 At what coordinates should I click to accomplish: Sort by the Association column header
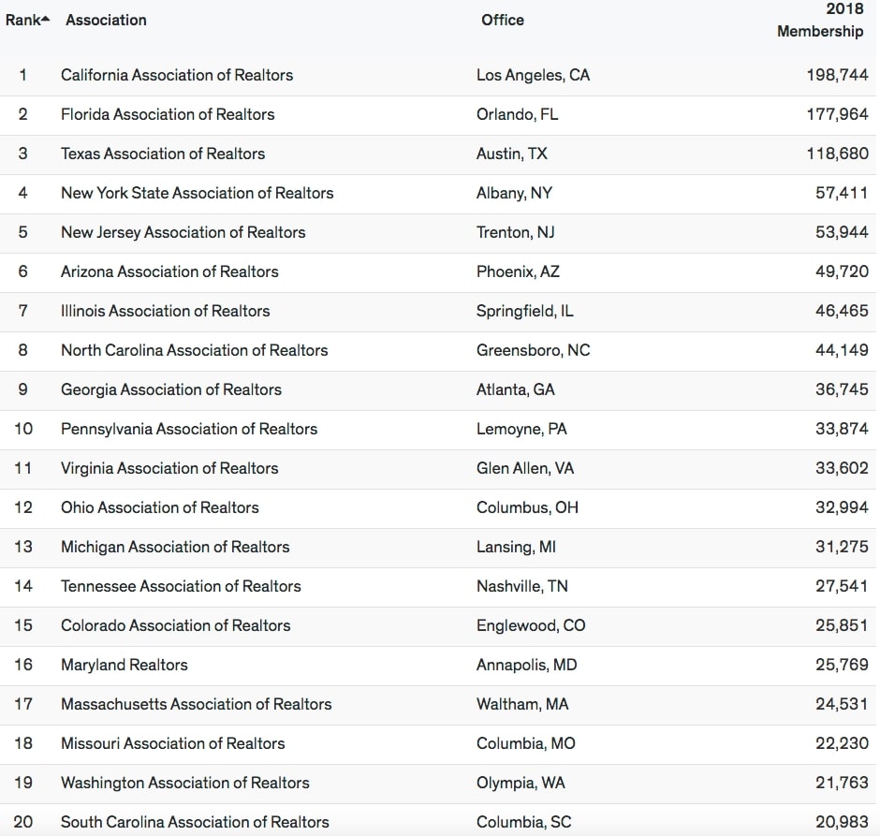[x=106, y=21]
